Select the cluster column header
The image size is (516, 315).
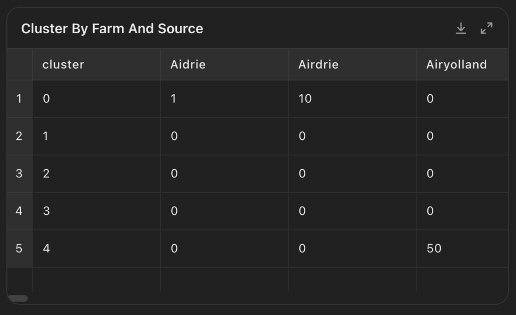coord(96,64)
